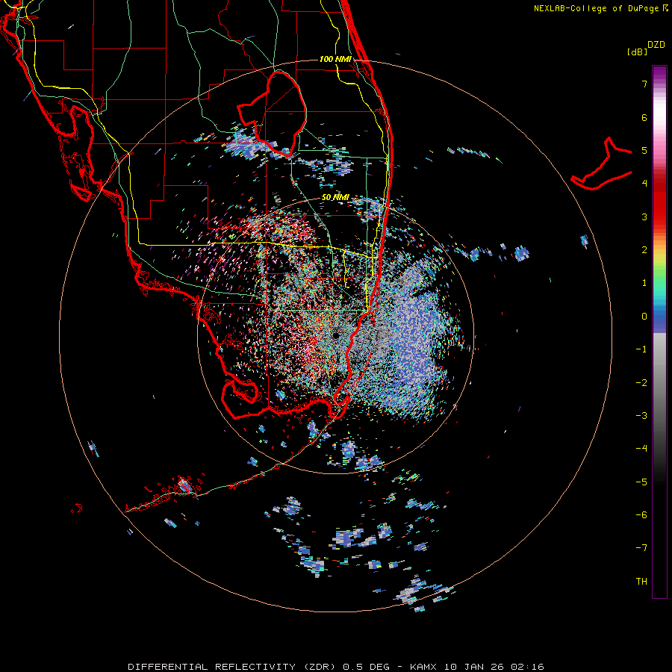Image resolution: width=672 pixels, height=672 pixels.
Task: Click the 02:16 timestamp in the caption
Action: (528, 667)
